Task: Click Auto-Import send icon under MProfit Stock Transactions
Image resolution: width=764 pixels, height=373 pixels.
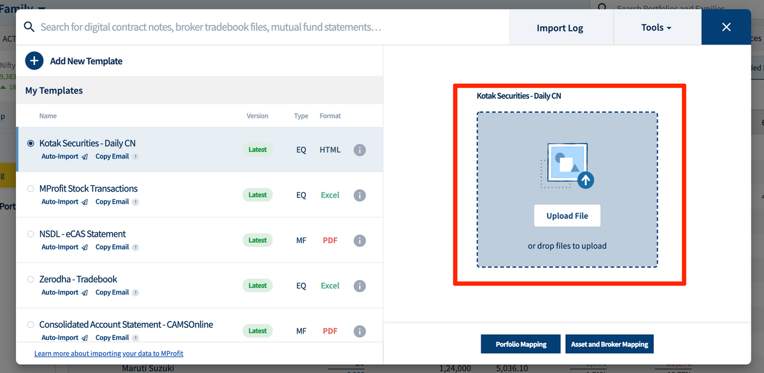Action: [x=85, y=202]
